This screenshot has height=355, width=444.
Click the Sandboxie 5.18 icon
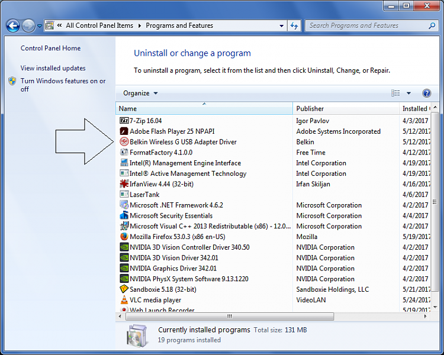124,289
